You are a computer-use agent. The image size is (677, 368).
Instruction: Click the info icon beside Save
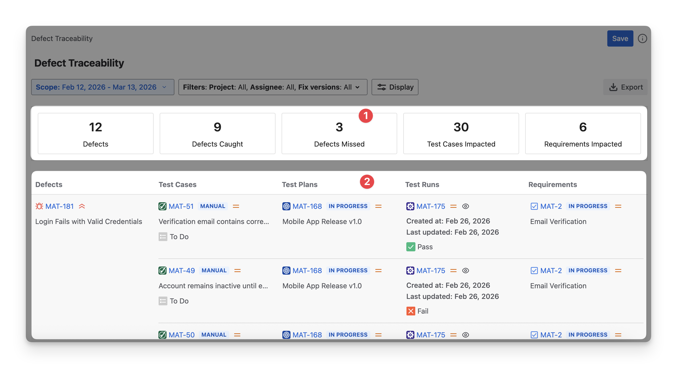tap(642, 38)
